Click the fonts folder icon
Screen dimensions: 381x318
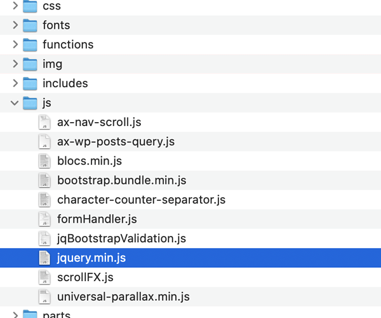point(30,25)
